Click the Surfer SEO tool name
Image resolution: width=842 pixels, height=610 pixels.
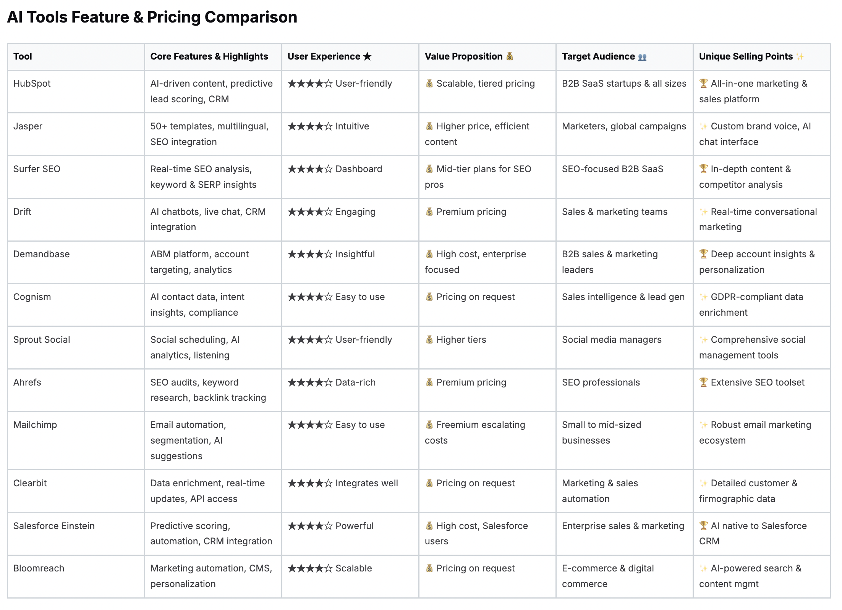point(37,169)
